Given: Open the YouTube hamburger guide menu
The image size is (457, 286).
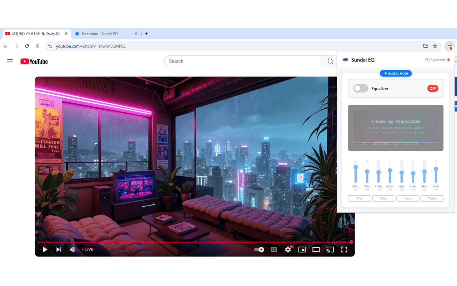Looking at the screenshot, I should pos(10,61).
